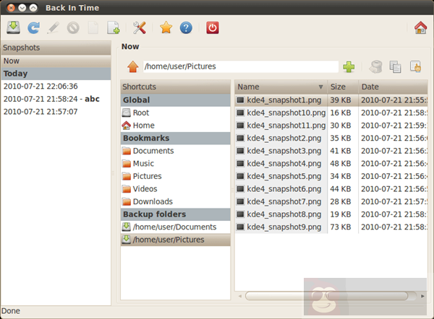This screenshot has height=319, width=434.
Task: Close the Back In Time window
Action: pyautogui.click(x=11, y=8)
